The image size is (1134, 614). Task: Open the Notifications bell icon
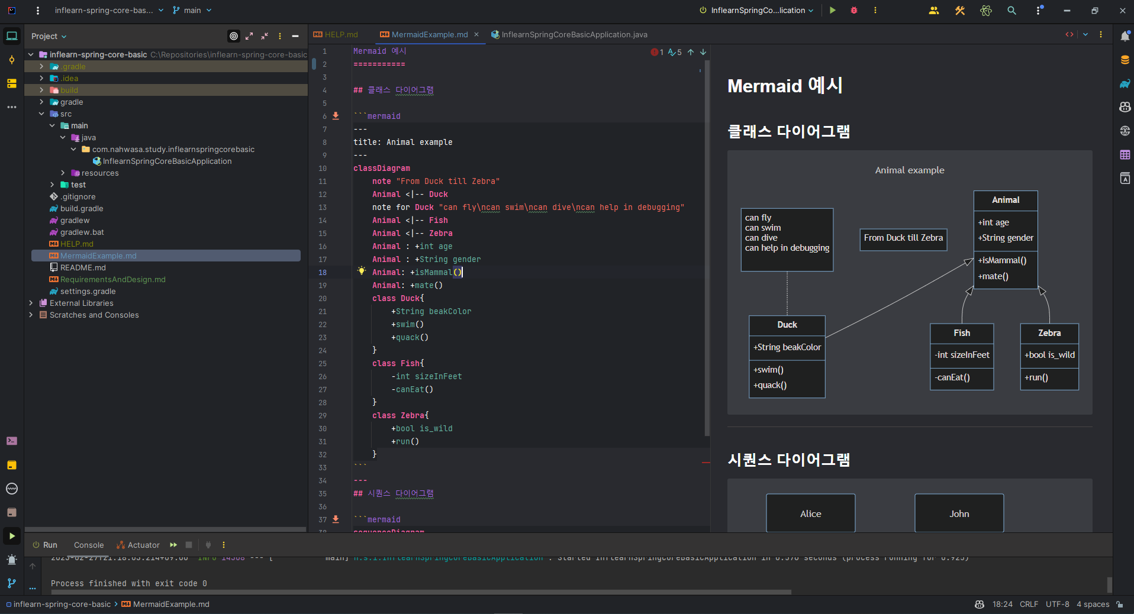[x=1125, y=36]
